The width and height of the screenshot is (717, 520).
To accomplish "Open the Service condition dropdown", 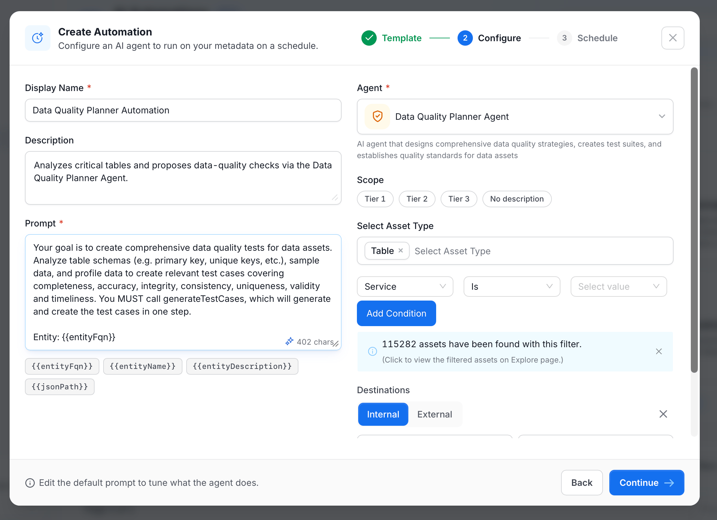I will coord(405,287).
